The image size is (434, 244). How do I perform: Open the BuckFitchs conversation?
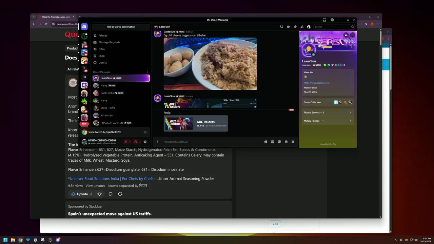pyautogui.click(x=120, y=93)
